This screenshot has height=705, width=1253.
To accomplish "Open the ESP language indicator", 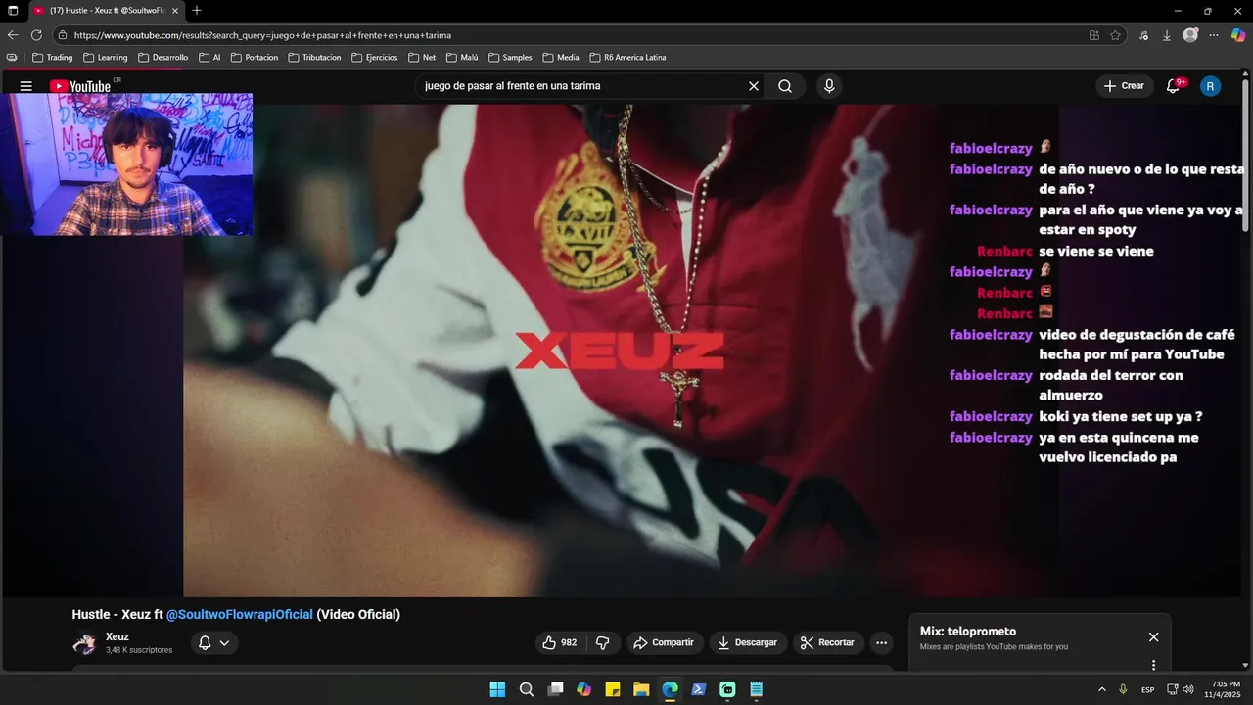I will click(1147, 689).
